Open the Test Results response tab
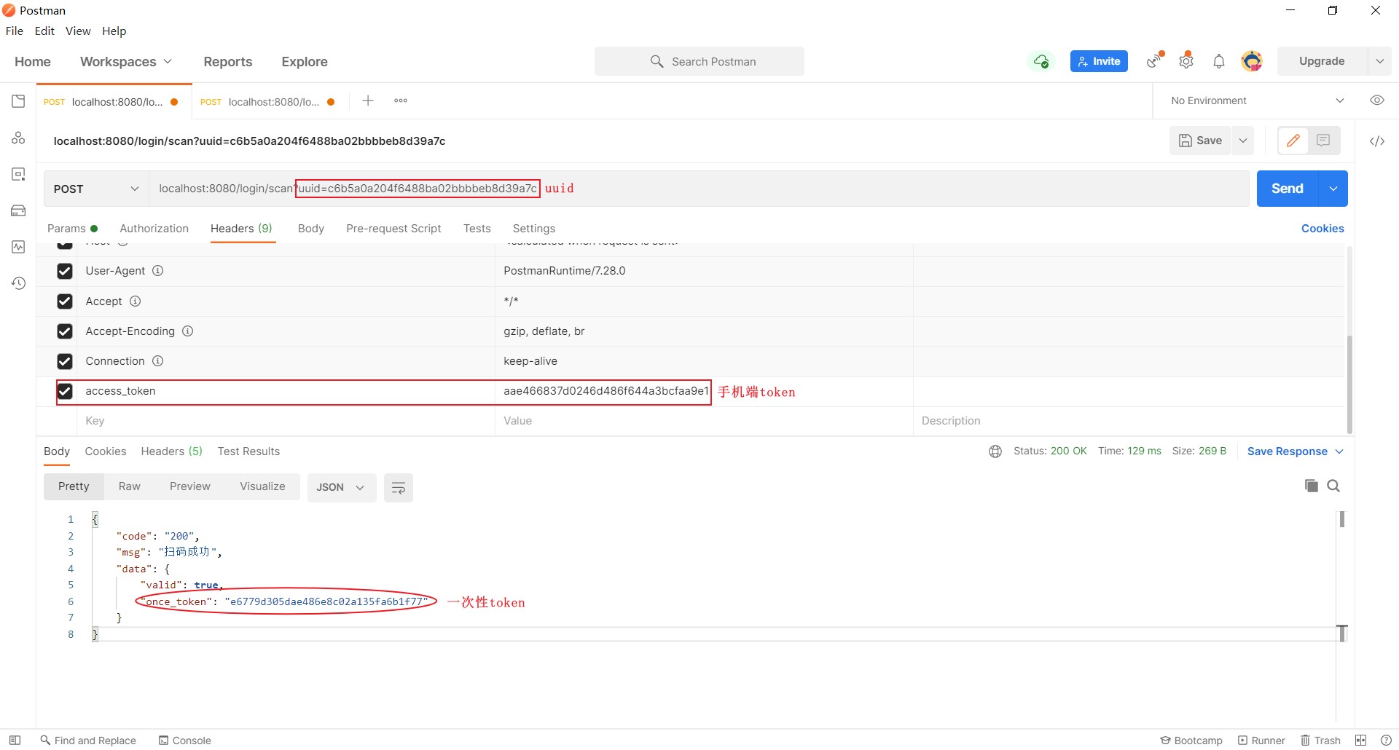This screenshot has height=750, width=1399. 248,451
